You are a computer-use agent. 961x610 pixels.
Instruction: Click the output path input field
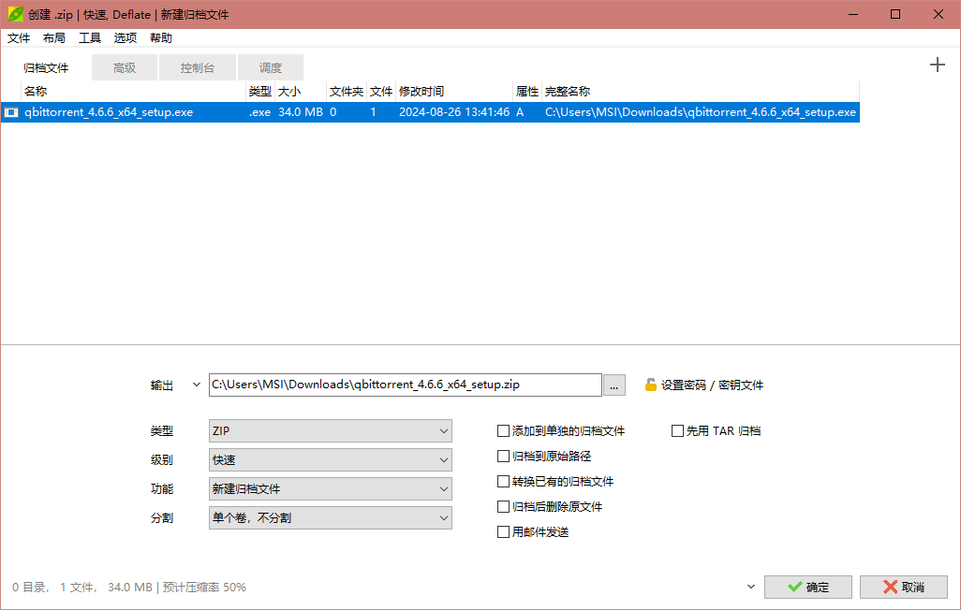click(x=406, y=385)
